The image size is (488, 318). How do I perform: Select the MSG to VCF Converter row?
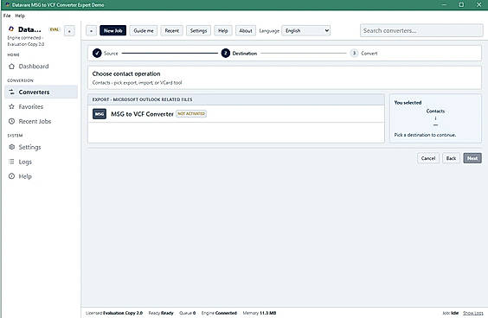236,114
